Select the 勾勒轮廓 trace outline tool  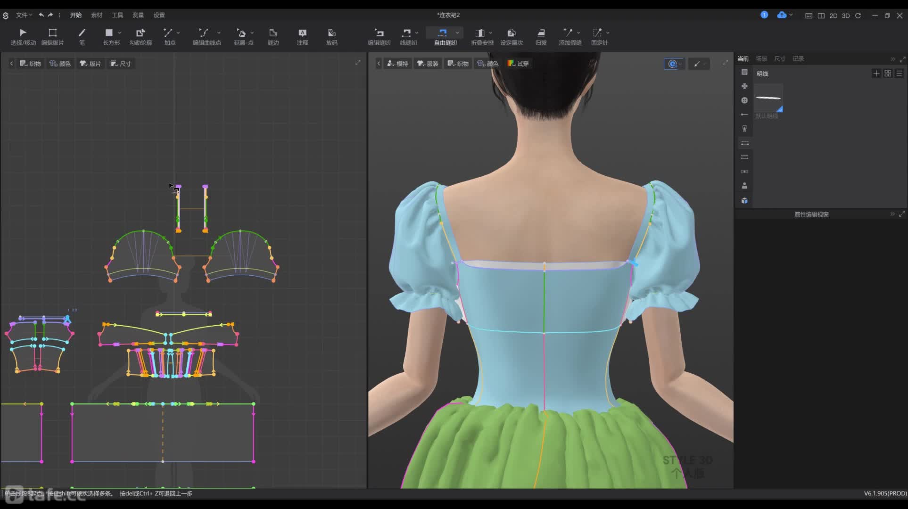(140, 36)
